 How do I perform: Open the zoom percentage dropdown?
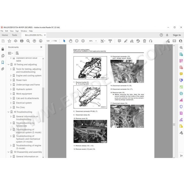click(96, 41)
